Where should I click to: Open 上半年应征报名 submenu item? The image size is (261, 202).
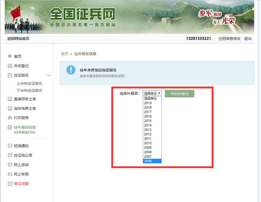pyautogui.click(x=29, y=83)
